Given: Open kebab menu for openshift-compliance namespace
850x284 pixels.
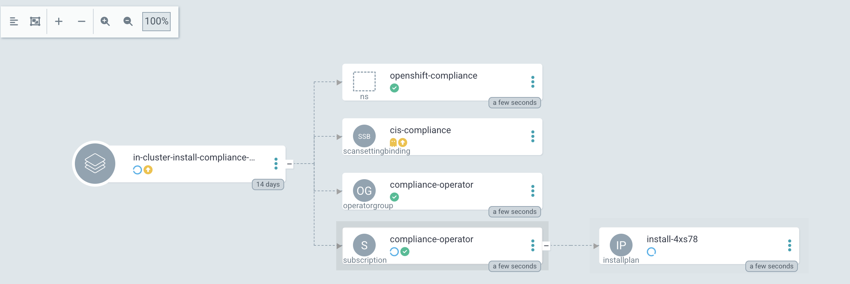Looking at the screenshot, I should [x=532, y=82].
